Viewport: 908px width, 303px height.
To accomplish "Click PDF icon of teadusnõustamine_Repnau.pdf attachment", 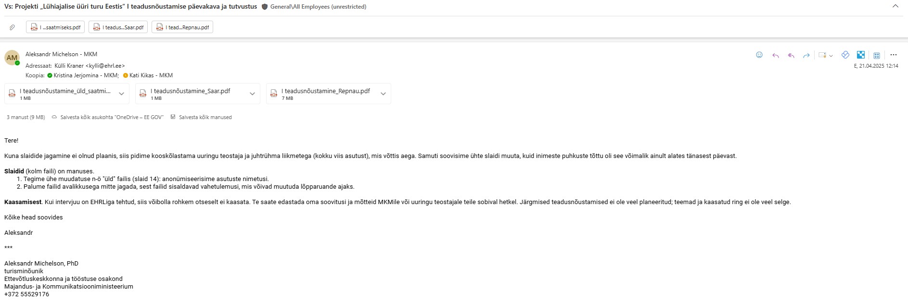I will [274, 93].
